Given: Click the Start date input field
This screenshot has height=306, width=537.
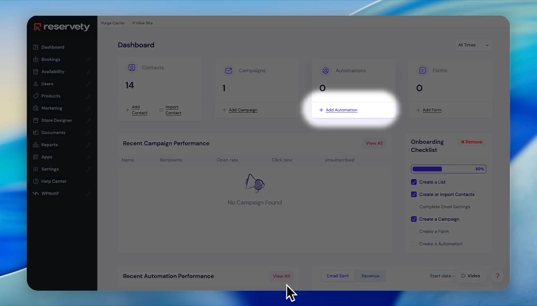Looking at the screenshot, I should click(x=442, y=276).
